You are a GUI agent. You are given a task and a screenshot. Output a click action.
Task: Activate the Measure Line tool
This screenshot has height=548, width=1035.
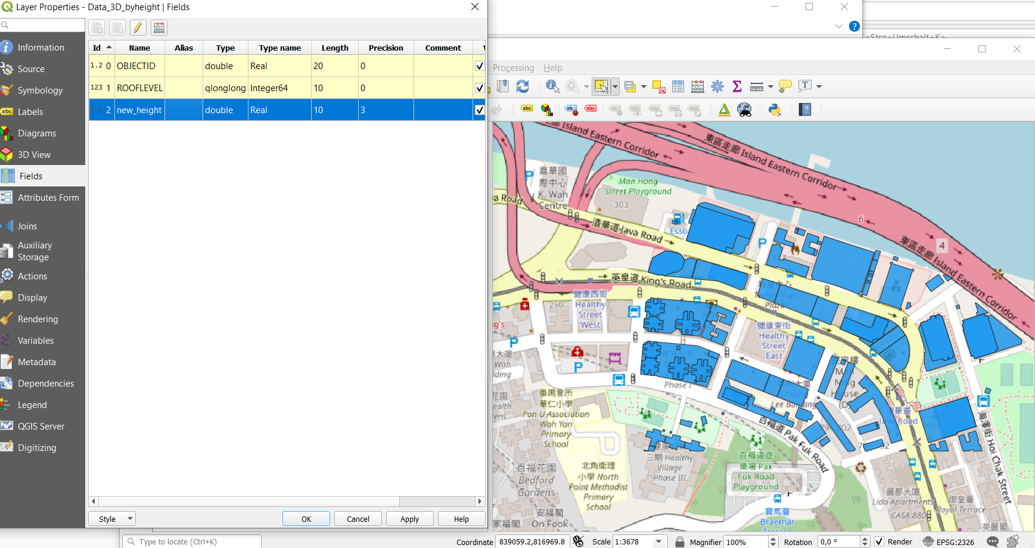pos(757,86)
